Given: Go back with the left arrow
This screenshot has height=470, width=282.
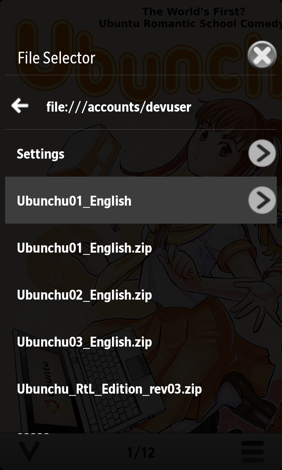Looking at the screenshot, I should click(x=20, y=106).
